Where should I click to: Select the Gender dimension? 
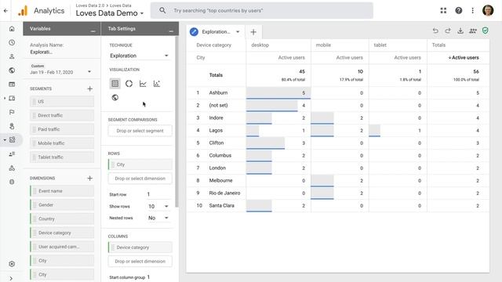62,205
